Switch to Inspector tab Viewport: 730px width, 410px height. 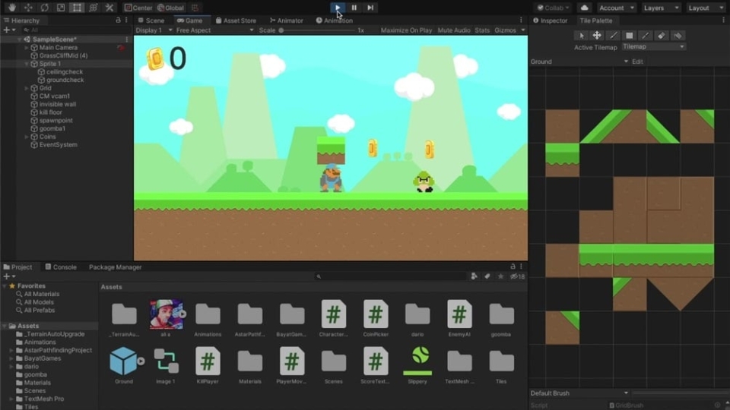point(551,20)
